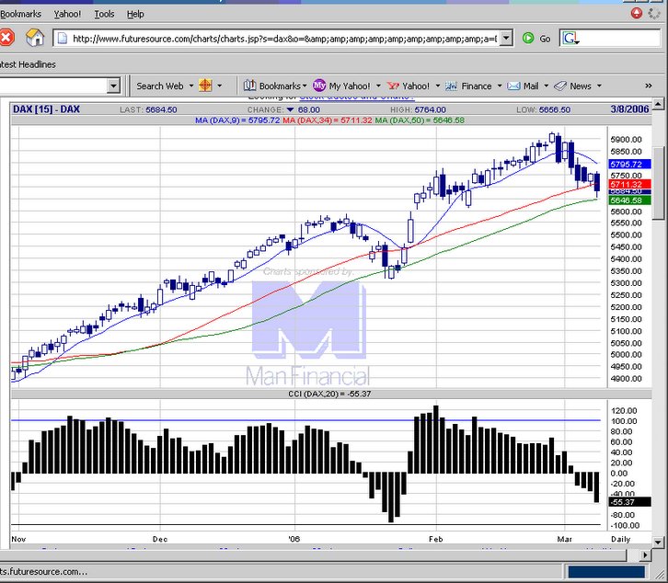Show more toolbar items chevron

tap(649, 86)
